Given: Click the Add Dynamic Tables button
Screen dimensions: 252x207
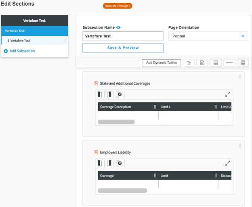Looking at the screenshot, I should (x=161, y=63).
